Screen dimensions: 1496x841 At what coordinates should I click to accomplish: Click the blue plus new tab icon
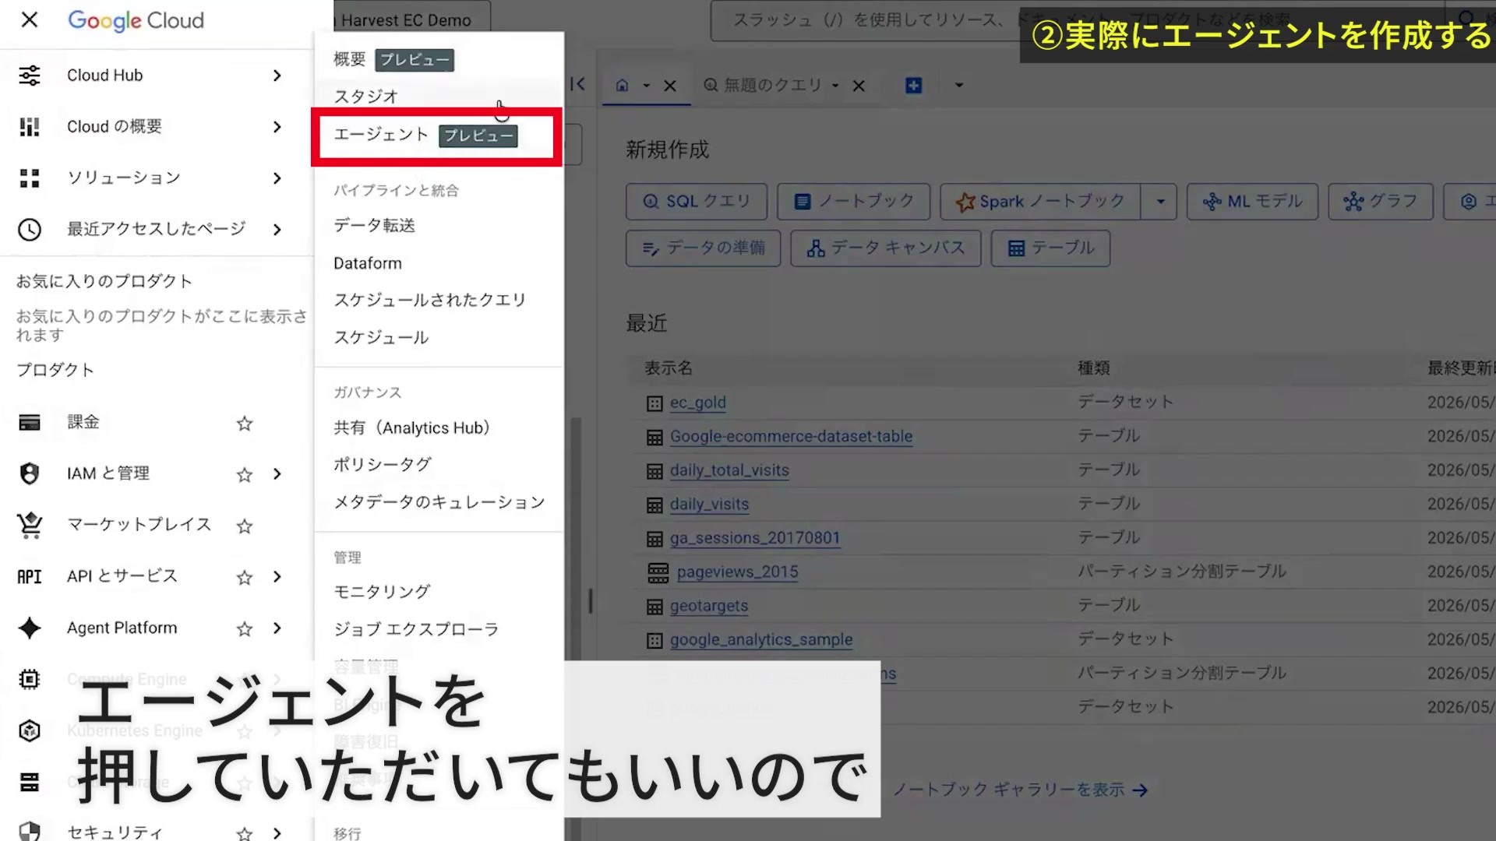[913, 85]
